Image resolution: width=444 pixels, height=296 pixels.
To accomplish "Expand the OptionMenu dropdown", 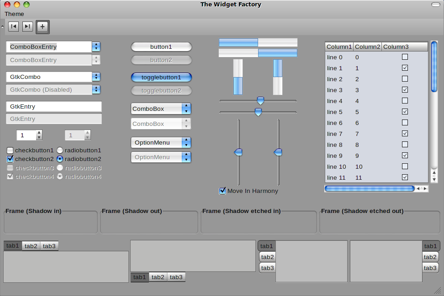I will [x=186, y=143].
